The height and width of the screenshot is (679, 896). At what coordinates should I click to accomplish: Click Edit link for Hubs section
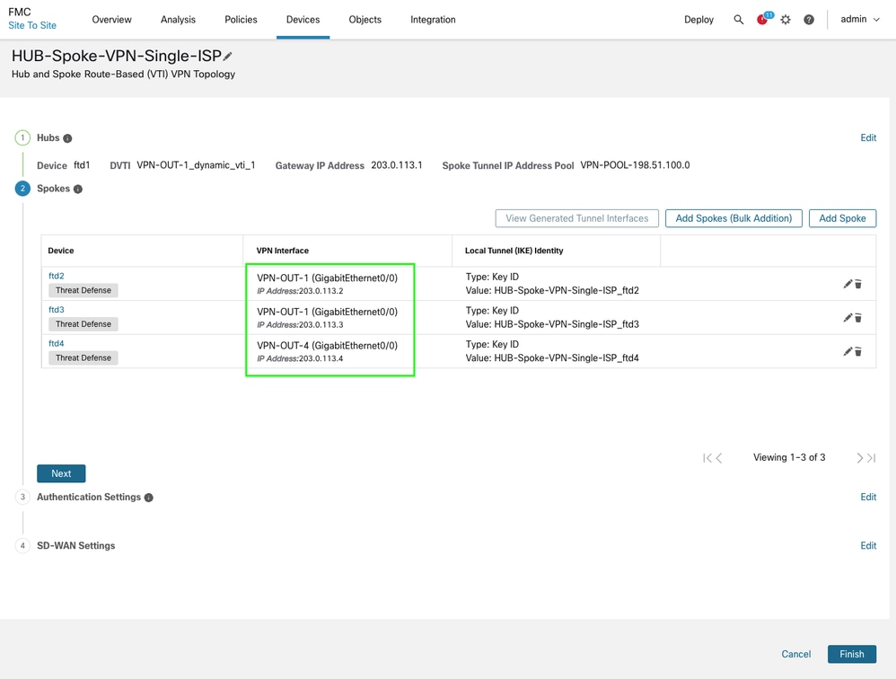(x=868, y=137)
